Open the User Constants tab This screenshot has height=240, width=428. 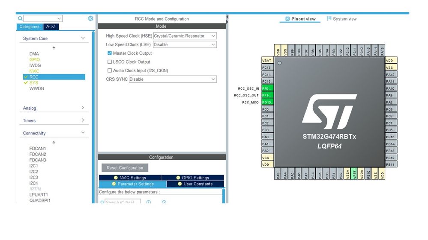click(x=195, y=184)
